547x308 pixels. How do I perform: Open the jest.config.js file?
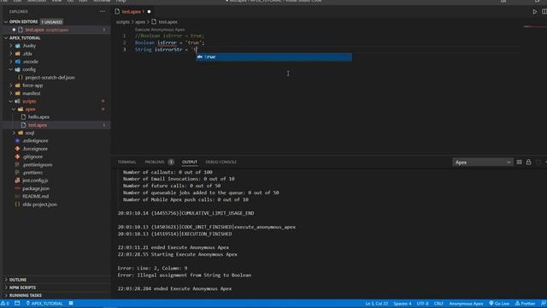[35, 181]
